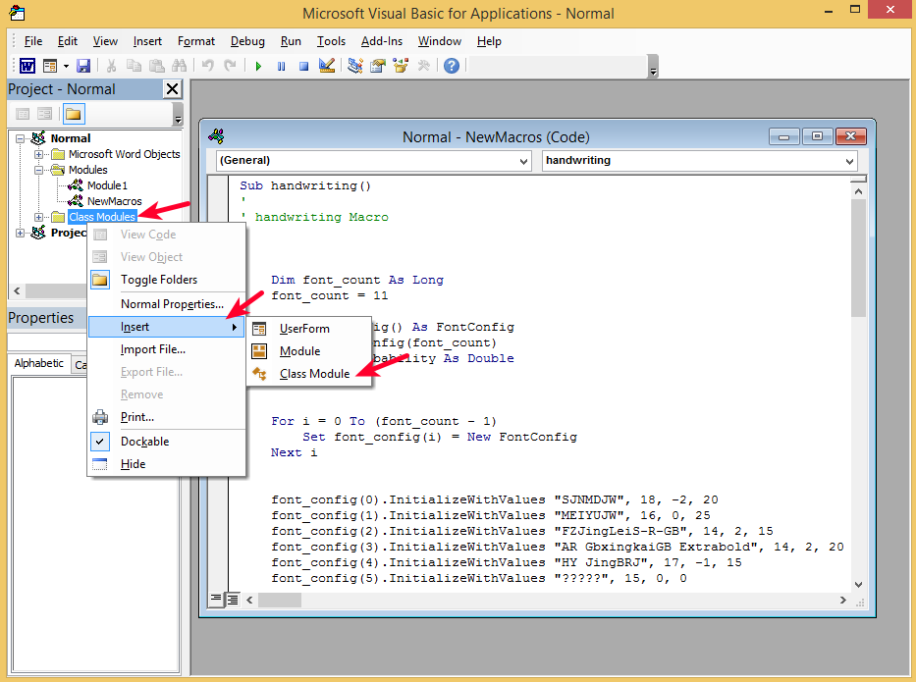Open the File menu
Viewport: 916px width, 682px height.
(33, 41)
